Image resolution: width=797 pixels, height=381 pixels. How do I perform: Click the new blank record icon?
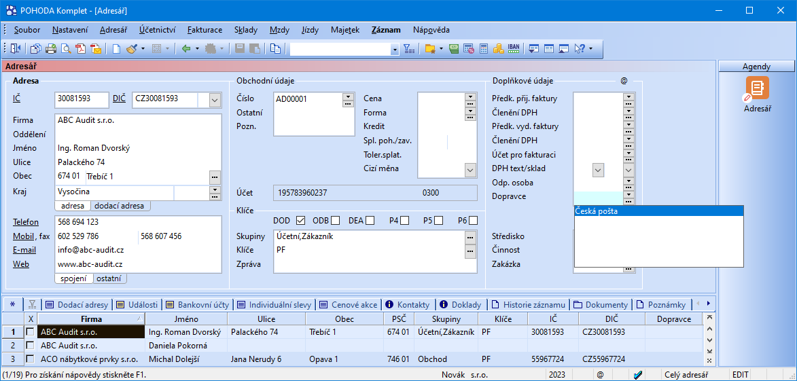tap(116, 49)
